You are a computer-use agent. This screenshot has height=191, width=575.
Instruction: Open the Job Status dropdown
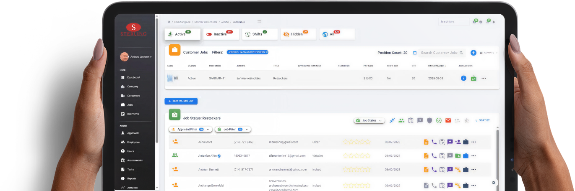click(369, 120)
